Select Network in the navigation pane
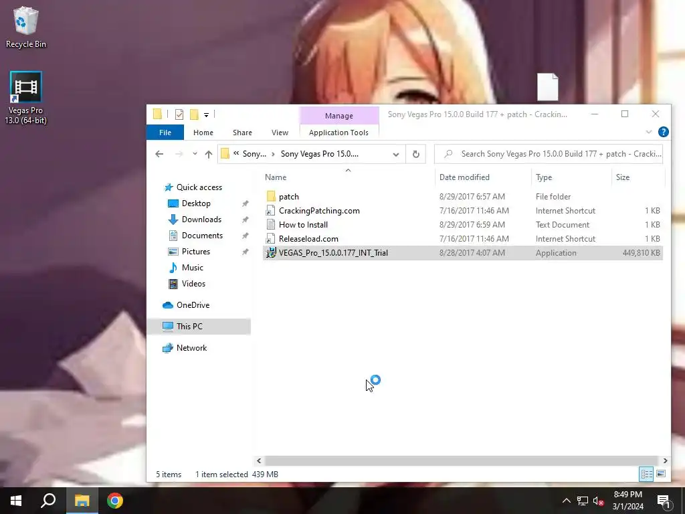 pyautogui.click(x=191, y=348)
